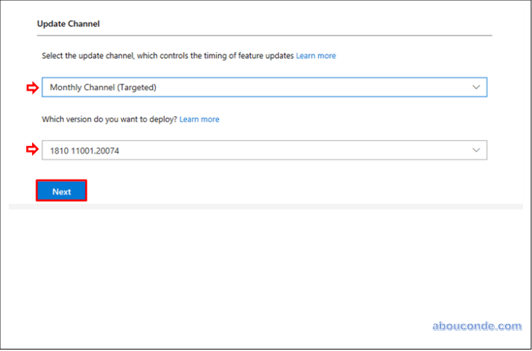Open the Monthly Channel (Targeted) dropdown
Screen dimensions: 532x351
[x=264, y=87]
